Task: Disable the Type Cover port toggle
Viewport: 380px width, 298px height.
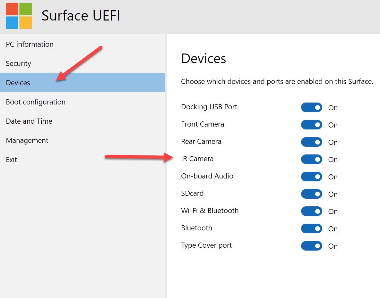Action: point(311,246)
